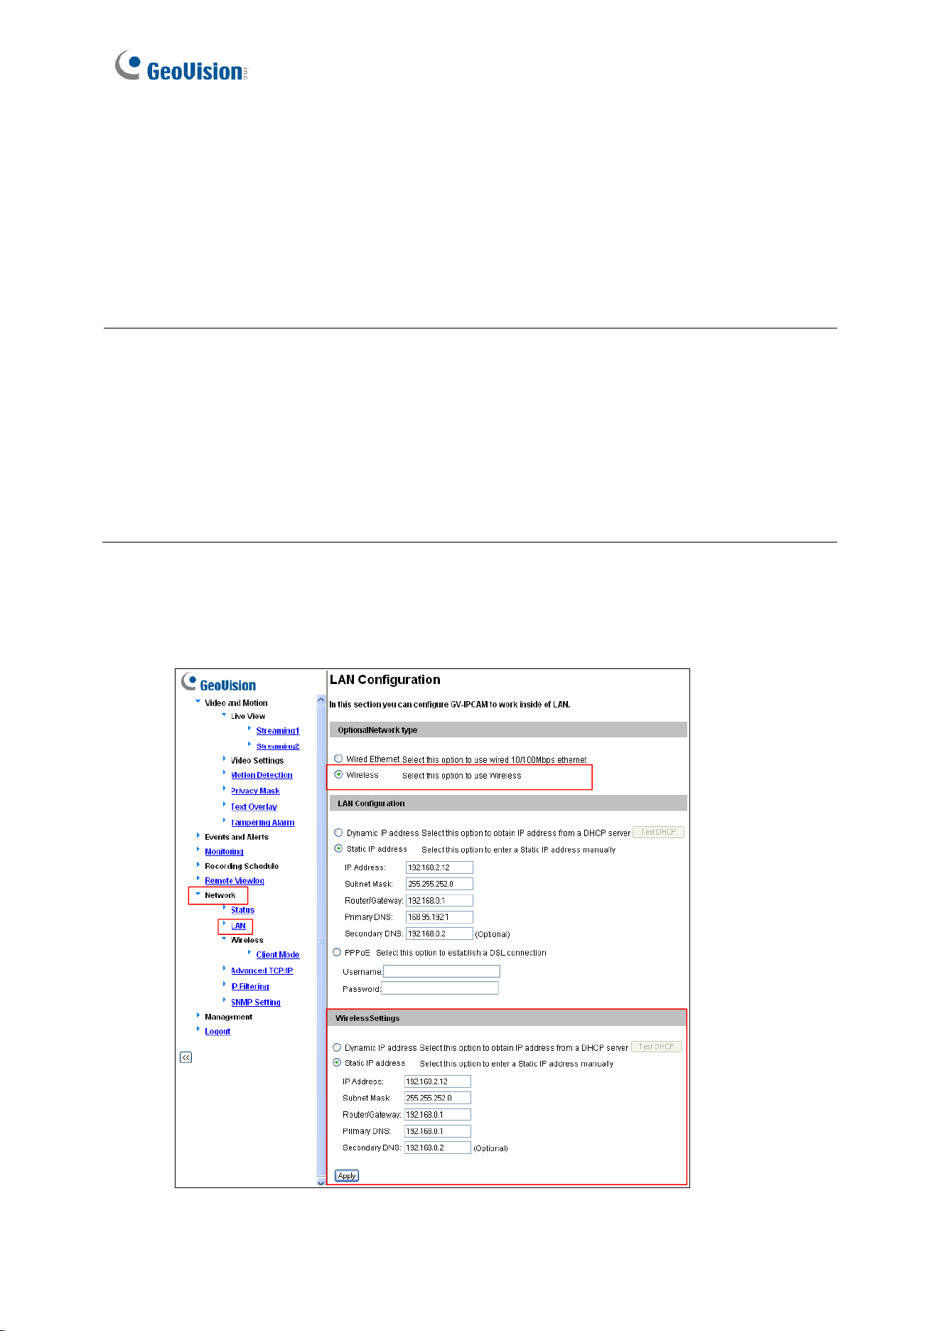Screen dimensions: 941x1331
Task: Click the sidebar vertical scrollbar track
Action: (321, 941)
